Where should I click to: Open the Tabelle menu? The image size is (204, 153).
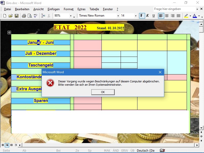tap(94, 9)
